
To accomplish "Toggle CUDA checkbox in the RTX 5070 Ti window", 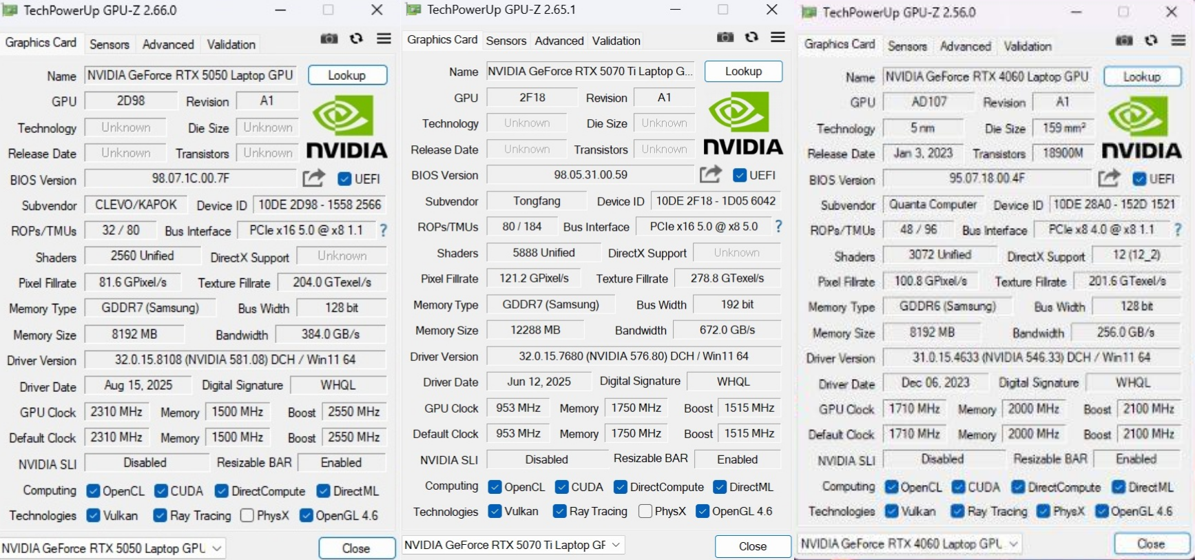I will click(x=561, y=487).
